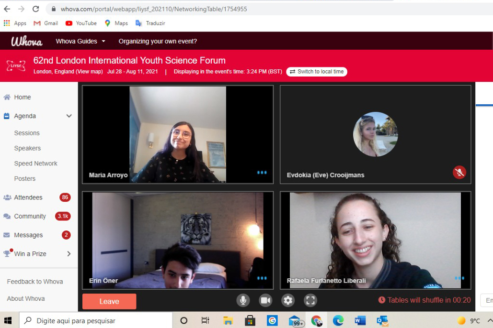493x328 pixels.
Task: Open Speed Network page
Action: [35, 164]
